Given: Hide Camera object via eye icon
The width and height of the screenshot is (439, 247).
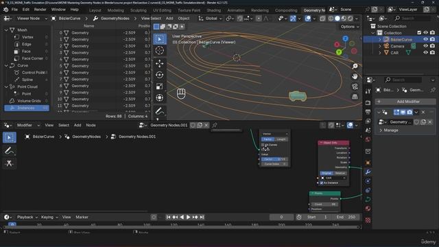Looking at the screenshot, I should click(425, 46).
